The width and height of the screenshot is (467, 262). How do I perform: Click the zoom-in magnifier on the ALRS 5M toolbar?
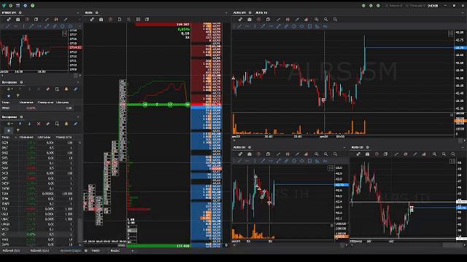coord(316,20)
